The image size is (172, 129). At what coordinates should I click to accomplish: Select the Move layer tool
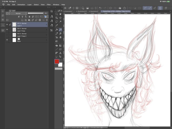[x=60, y=18]
